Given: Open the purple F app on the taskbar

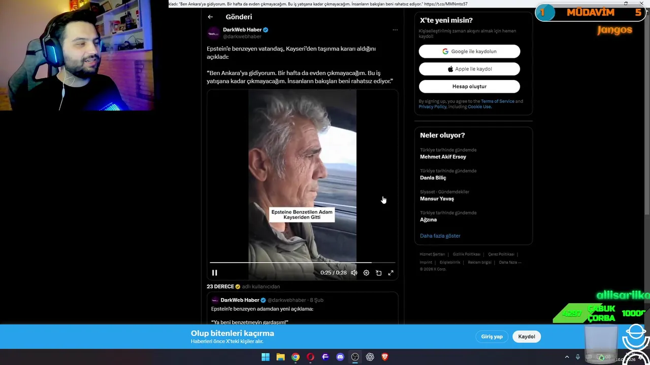Looking at the screenshot, I should point(326,357).
